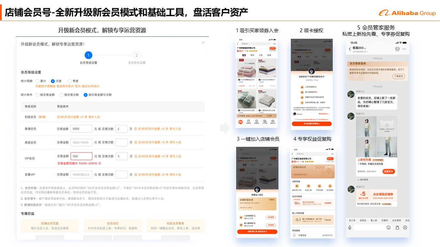Click the 普通会员 transaction count field

pyautogui.click(x=121, y=129)
